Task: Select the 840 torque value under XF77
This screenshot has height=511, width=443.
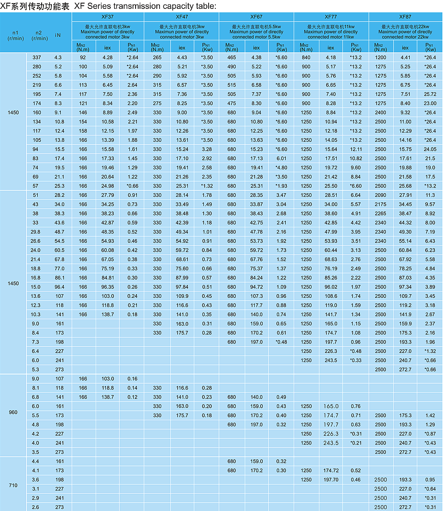Action: [306, 57]
